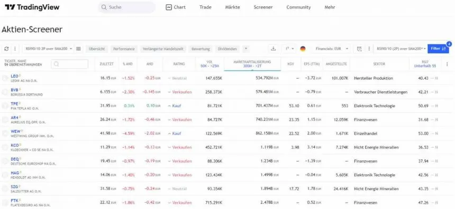Click the VOL 50K - >25M column header
The width and height of the screenshot is (455, 209).
(210, 64)
